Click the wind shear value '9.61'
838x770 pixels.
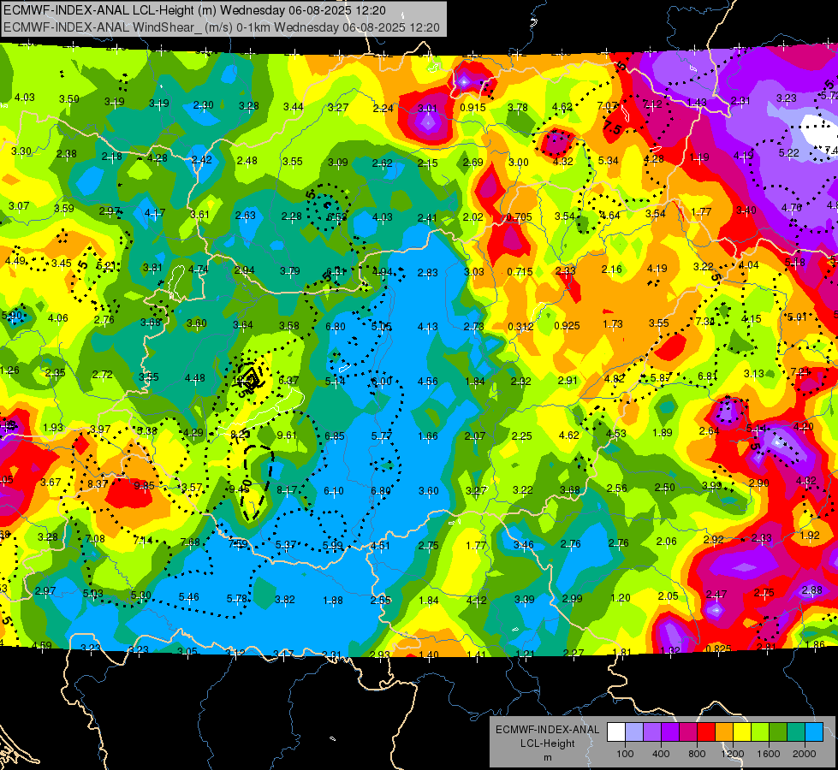[287, 435]
